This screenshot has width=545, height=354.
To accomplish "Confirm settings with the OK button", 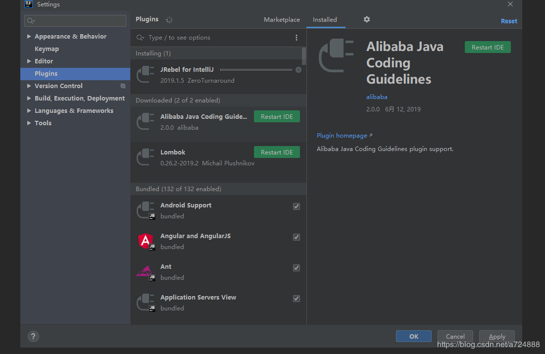I will (x=414, y=336).
